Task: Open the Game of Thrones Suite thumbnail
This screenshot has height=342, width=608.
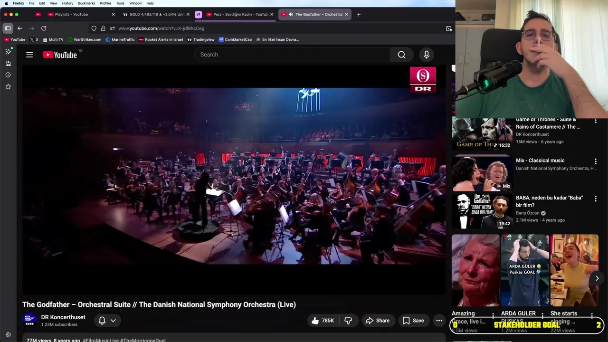Action: 482,133
